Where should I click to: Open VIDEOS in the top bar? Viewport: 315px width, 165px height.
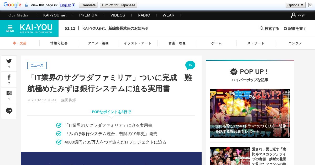pos(118,15)
